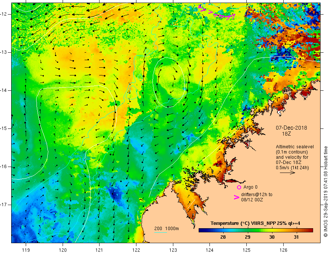328x254 pixels.
Task: Click the temperature color bar near 30
Action: click(x=272, y=230)
